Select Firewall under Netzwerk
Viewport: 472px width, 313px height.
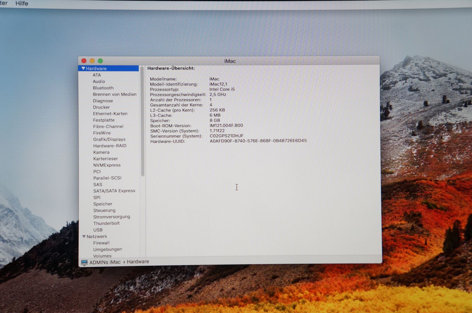tap(101, 243)
